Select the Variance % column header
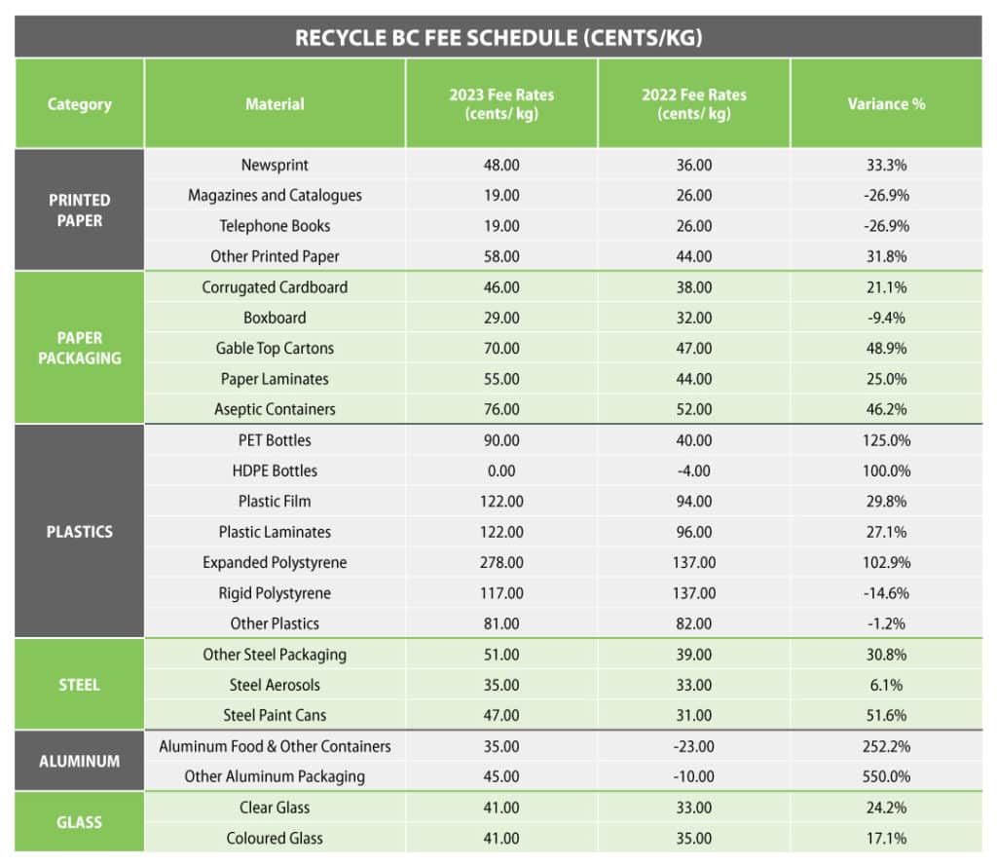This screenshot has height=867, width=997. [x=886, y=103]
